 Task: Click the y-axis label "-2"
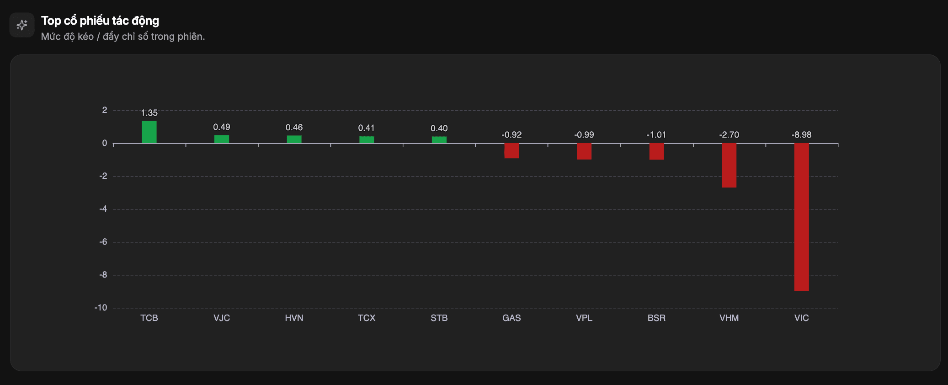point(103,176)
